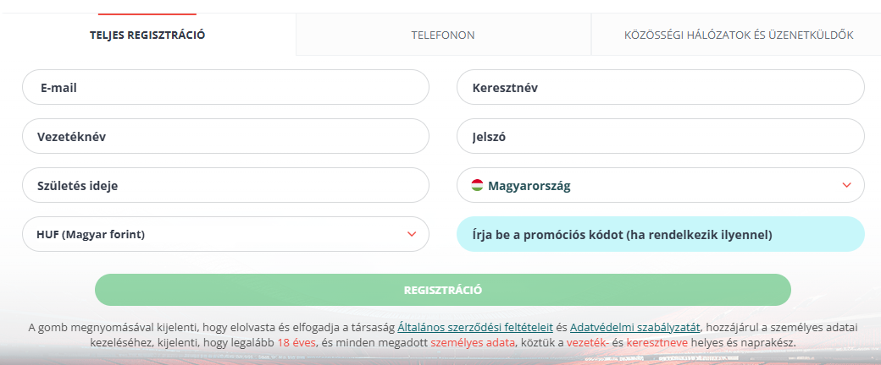Select the Jelszó password field

pyautogui.click(x=661, y=136)
